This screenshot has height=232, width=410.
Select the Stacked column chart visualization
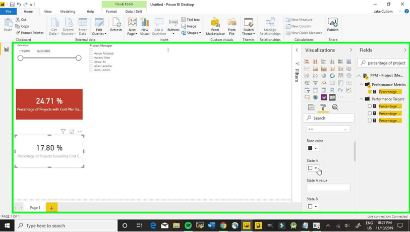[x=315, y=62]
